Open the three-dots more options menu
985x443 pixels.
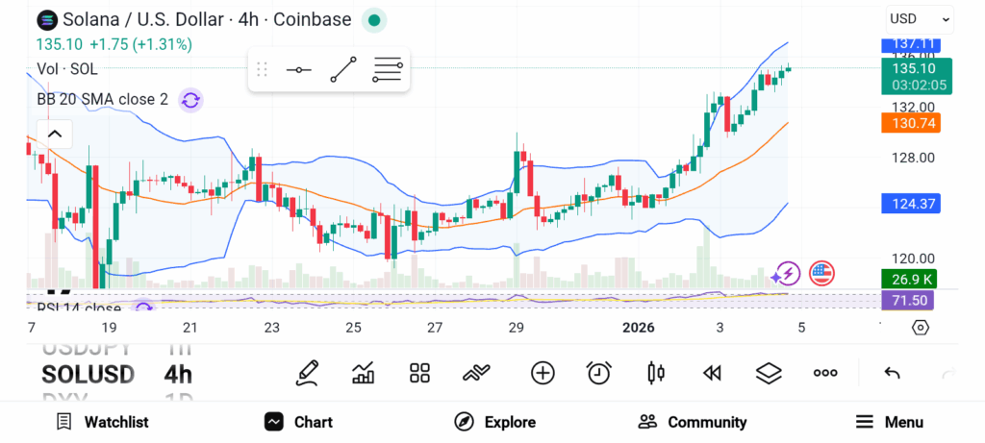click(x=825, y=373)
